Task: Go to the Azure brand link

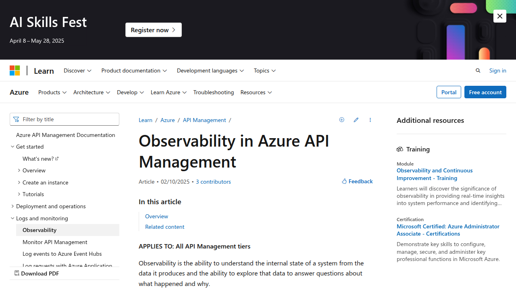Action: click(19, 92)
